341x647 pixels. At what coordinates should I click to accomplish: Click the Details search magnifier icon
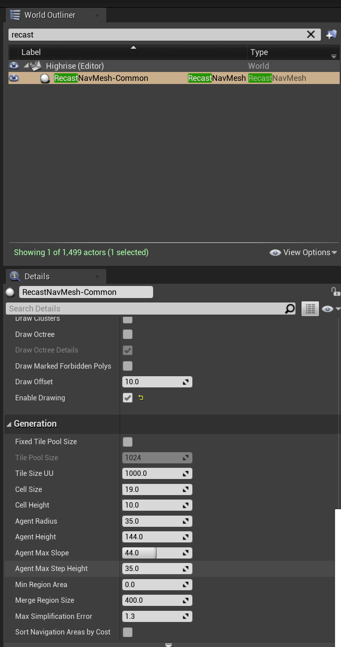[x=290, y=309]
